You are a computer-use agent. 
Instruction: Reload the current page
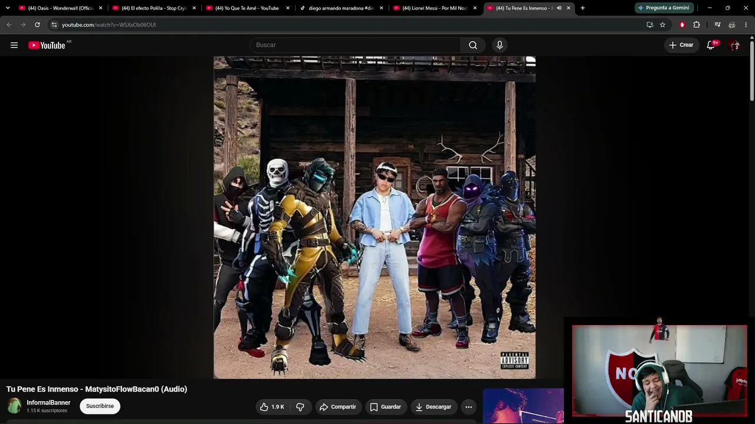[x=37, y=25]
